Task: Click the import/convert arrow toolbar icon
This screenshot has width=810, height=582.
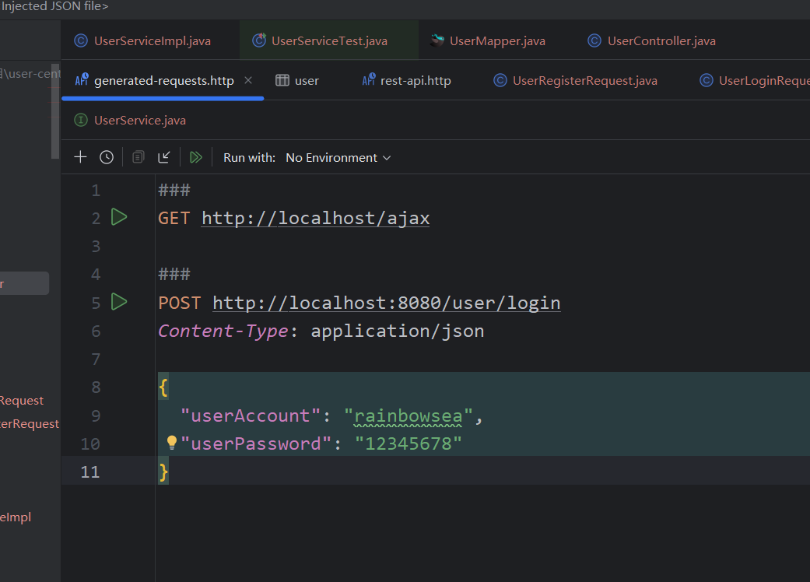Action: pos(164,157)
